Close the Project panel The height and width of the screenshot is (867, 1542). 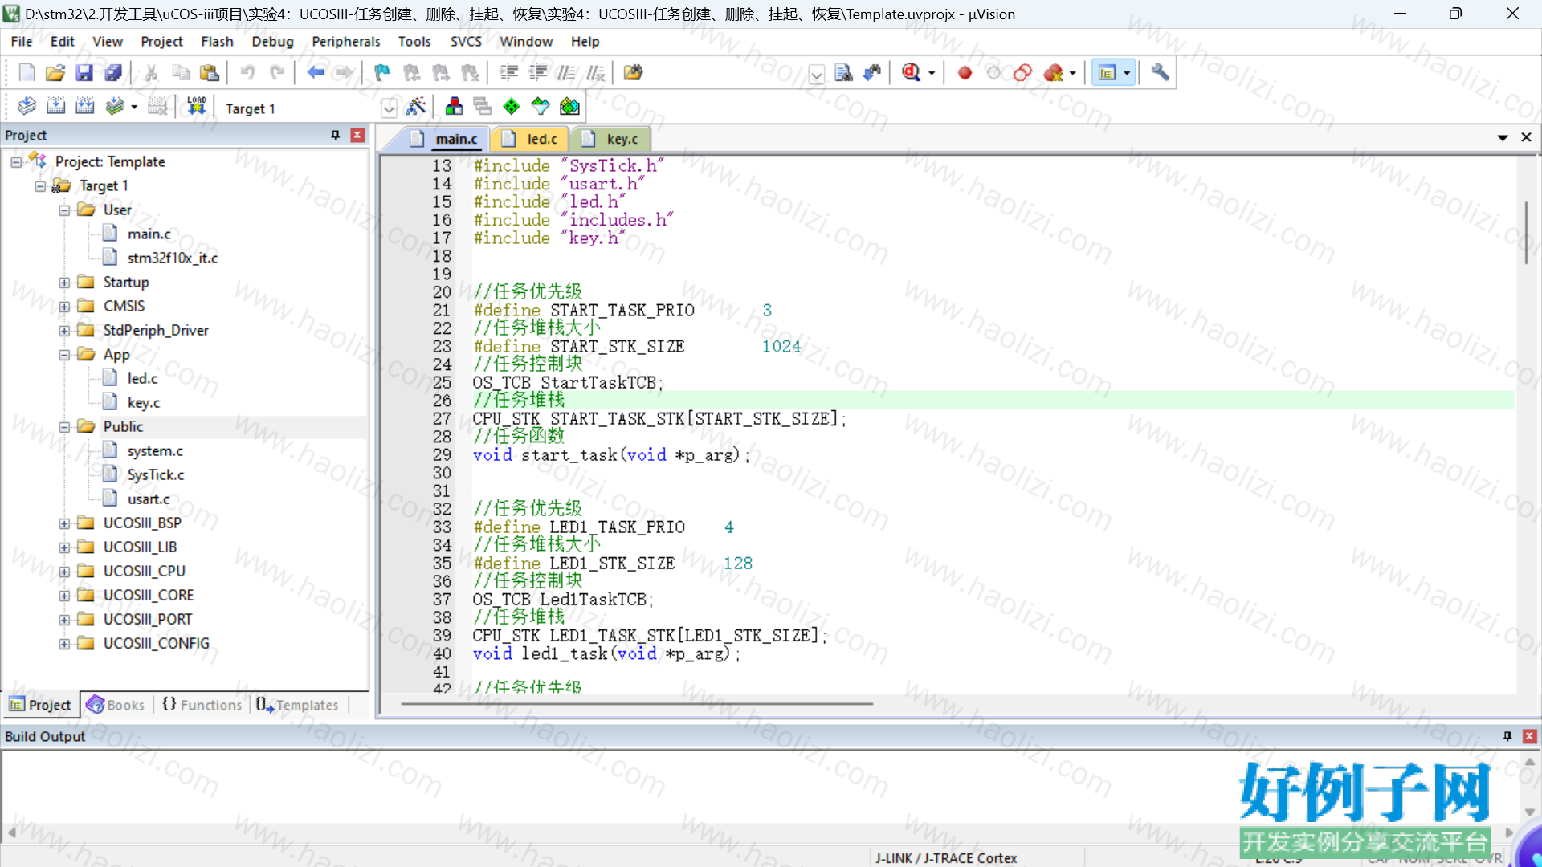[358, 135]
